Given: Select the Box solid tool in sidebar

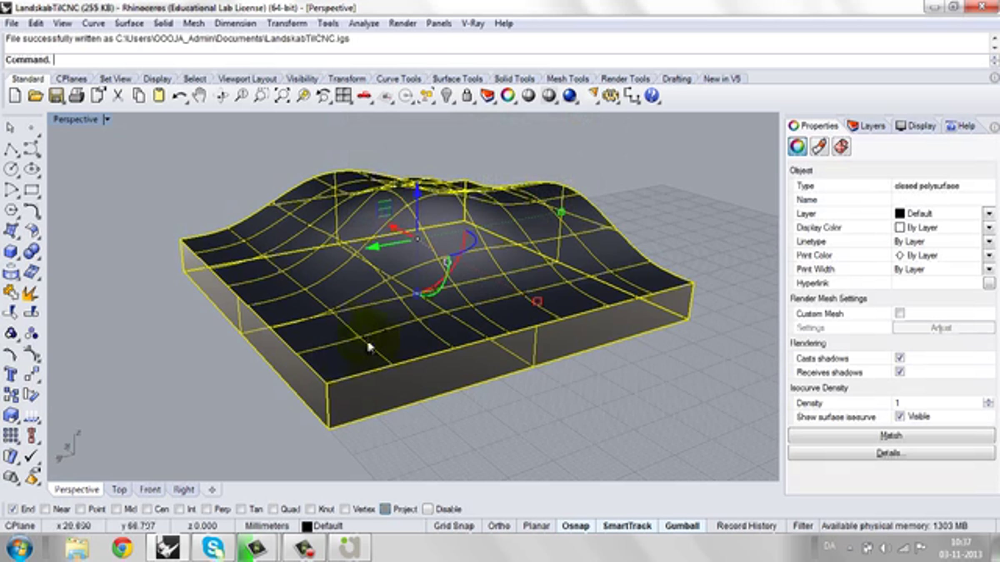Looking at the screenshot, I should tap(11, 251).
